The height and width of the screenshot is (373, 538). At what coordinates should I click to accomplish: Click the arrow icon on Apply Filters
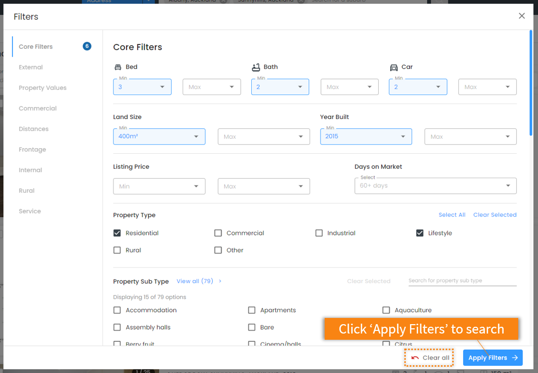(515, 357)
